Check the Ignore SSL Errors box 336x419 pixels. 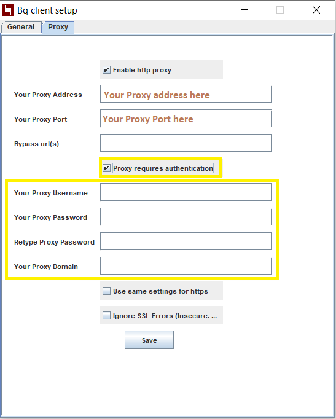click(106, 316)
